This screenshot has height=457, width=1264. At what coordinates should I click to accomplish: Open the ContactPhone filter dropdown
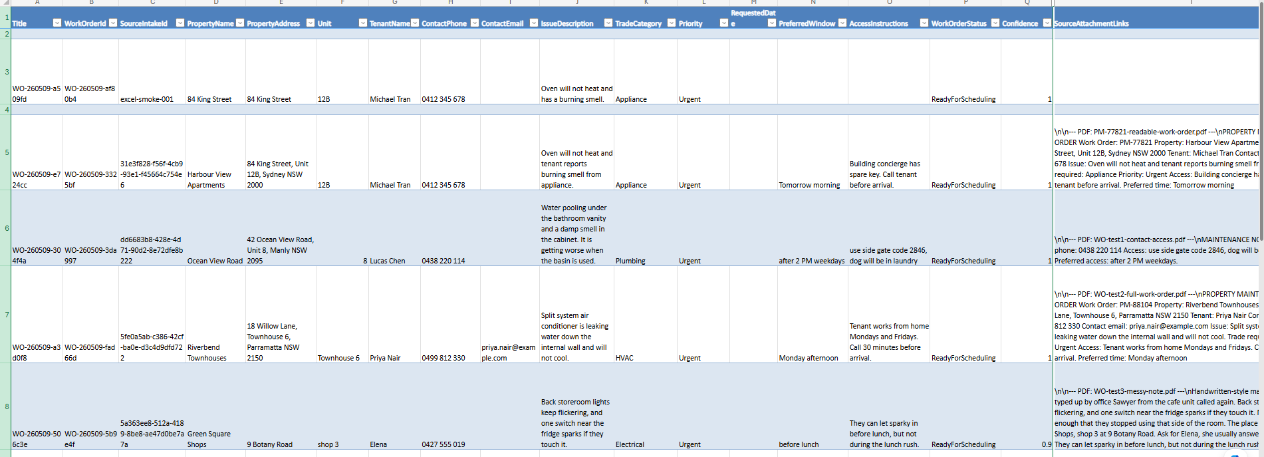[x=474, y=23]
